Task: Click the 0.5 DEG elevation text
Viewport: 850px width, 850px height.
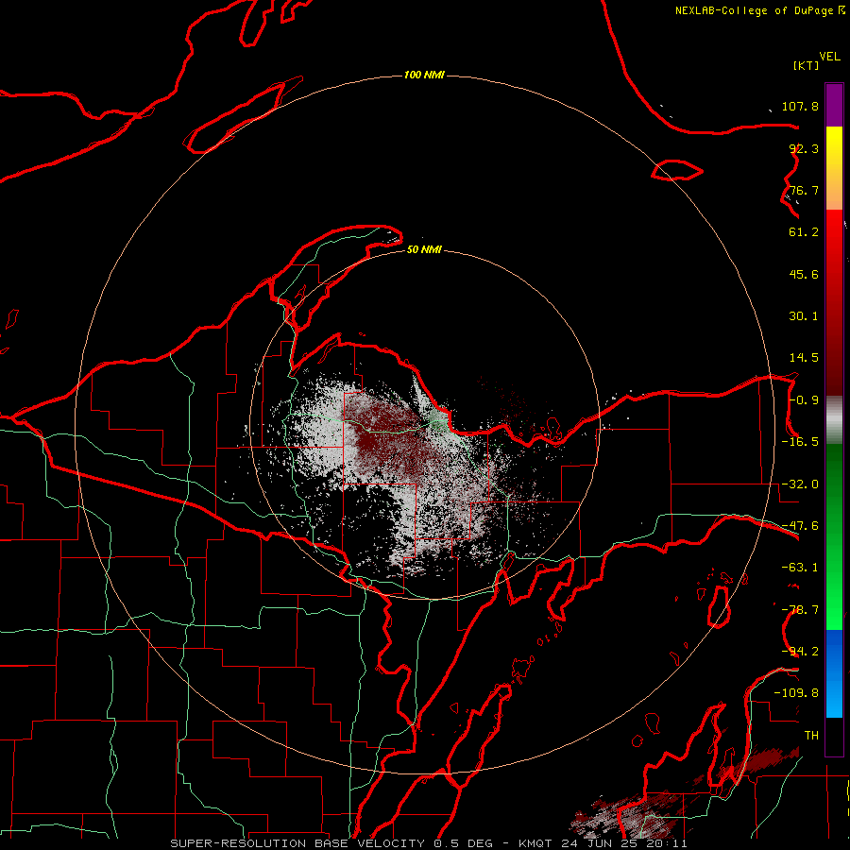Action: point(463,843)
